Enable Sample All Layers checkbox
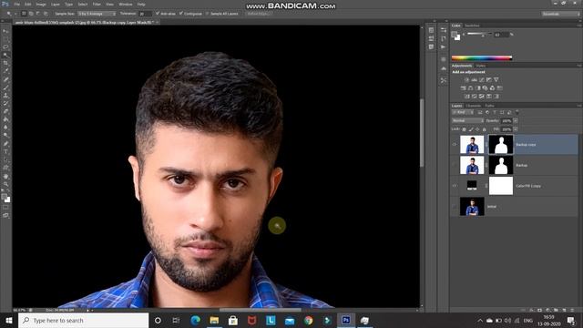This screenshot has width=583, height=328. [208, 14]
